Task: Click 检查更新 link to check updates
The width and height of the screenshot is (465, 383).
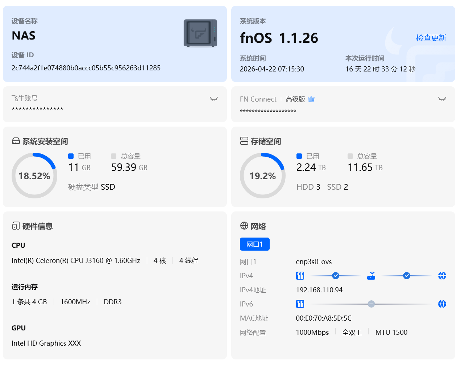Action: (431, 38)
